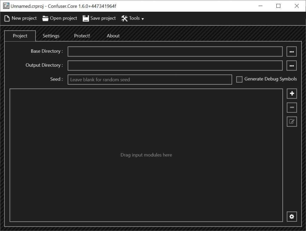Image resolution: width=306 pixels, height=231 pixels.
Task: Maximize the Confuser.Core window
Action: [x=279, y=6]
